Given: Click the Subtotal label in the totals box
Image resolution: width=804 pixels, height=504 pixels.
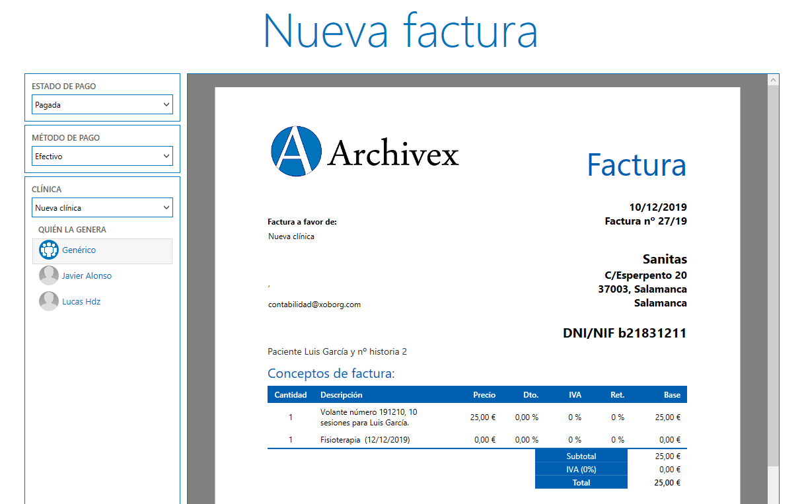Looking at the screenshot, I should coord(581,456).
